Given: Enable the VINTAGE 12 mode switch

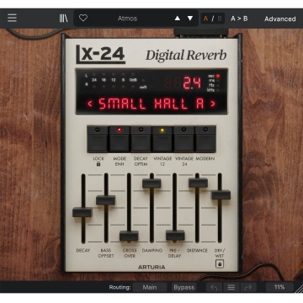Looking at the screenshot, I should coord(162,139).
